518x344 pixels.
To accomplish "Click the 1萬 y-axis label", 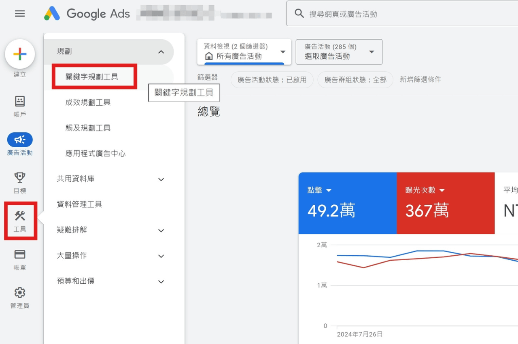I will [322, 285].
